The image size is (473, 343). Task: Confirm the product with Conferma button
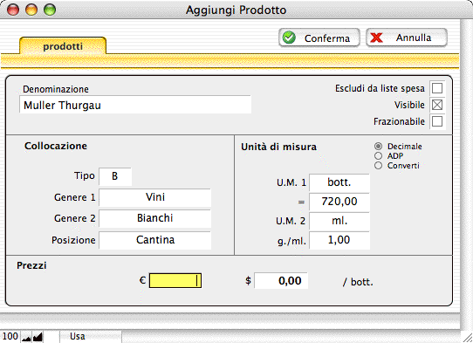coord(319,38)
